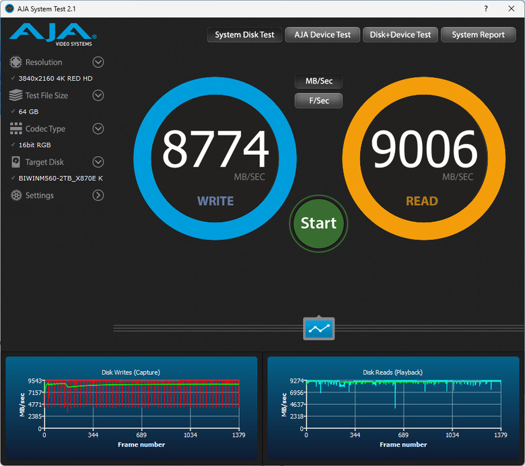Click the Resolution chip icon
This screenshot has height=466, width=525.
(15, 63)
